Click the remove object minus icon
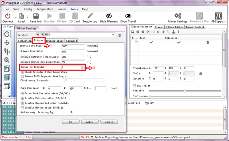Image resolution: width=229 pixels, height=141 pixels. [x=143, y=32]
